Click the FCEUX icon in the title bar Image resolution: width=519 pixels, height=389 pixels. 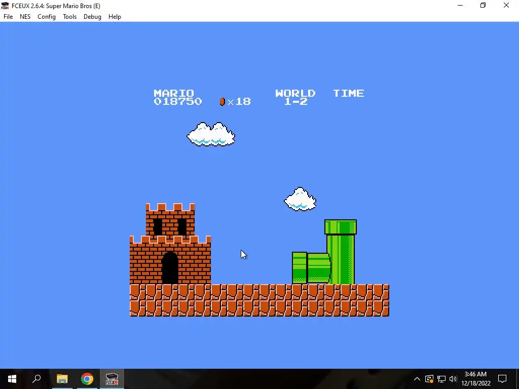point(5,6)
